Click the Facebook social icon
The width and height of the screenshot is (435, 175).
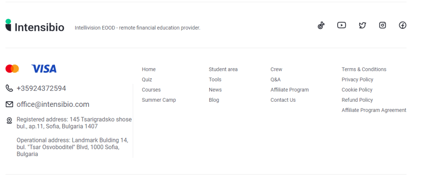(403, 25)
